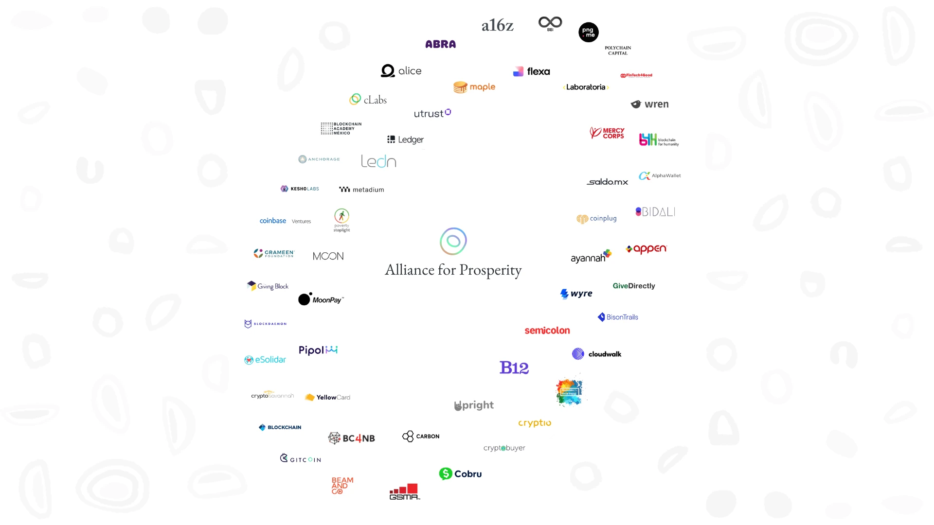
Task: Click the a16z logo
Action: [497, 24]
